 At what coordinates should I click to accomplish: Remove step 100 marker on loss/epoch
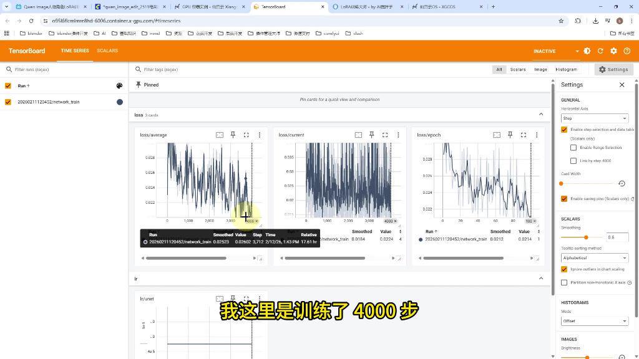point(534,221)
